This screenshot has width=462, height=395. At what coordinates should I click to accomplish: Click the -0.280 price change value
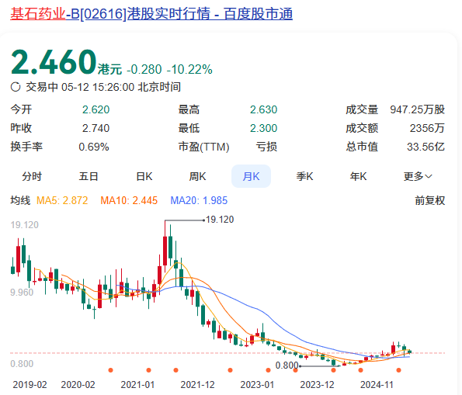click(x=144, y=70)
